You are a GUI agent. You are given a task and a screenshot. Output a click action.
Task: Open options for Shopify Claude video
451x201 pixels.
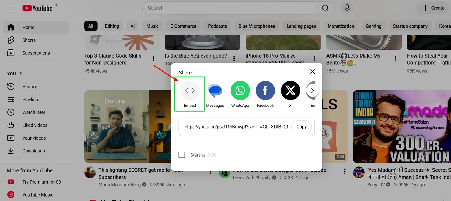pos(345,171)
